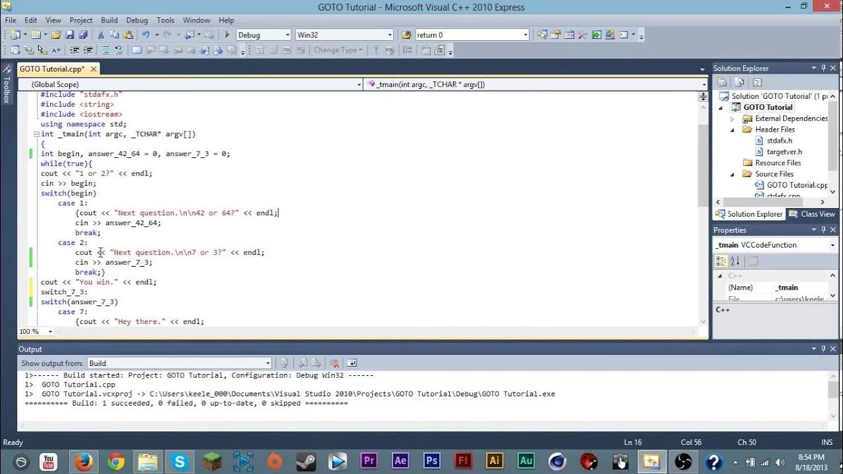Open the Project menu
This screenshot has width=843, height=474.
81,20
